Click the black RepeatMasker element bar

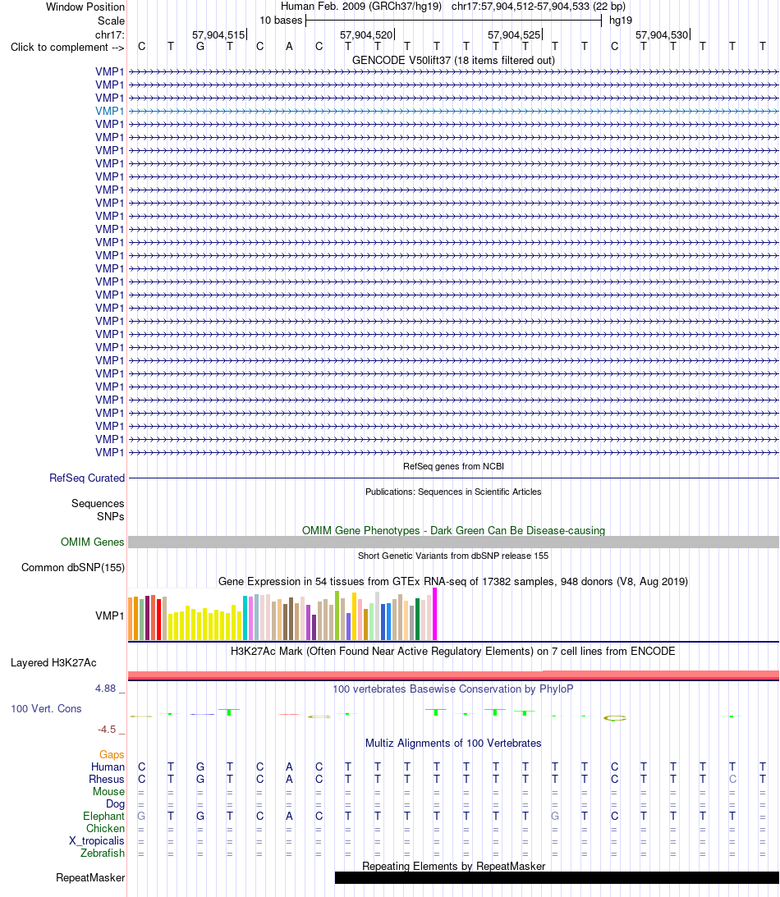[557, 877]
